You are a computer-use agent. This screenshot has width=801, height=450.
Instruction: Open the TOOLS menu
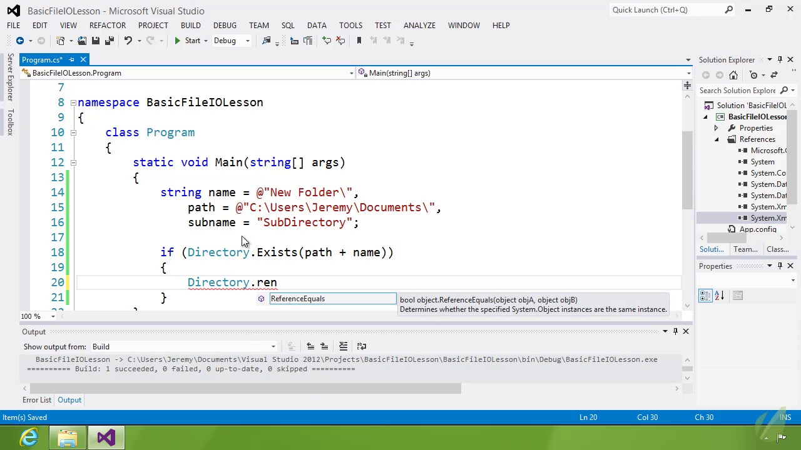tap(350, 25)
